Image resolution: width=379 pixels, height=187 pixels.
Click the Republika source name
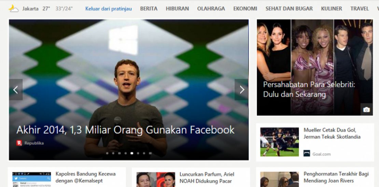[x=34, y=143]
